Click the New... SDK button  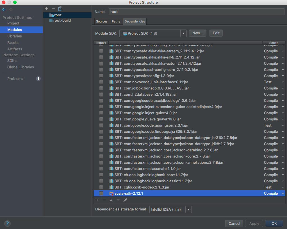[x=198, y=33]
